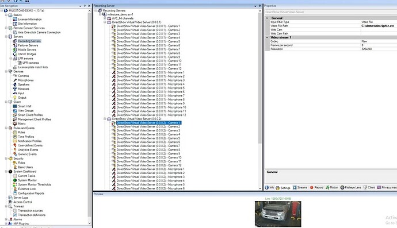Viewport: 397px width, 228px height.
Task: Click the Output lightbulb icon
Action: 15,98
